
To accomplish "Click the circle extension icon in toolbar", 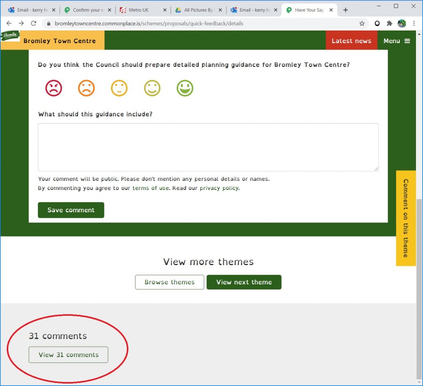I will click(x=377, y=24).
